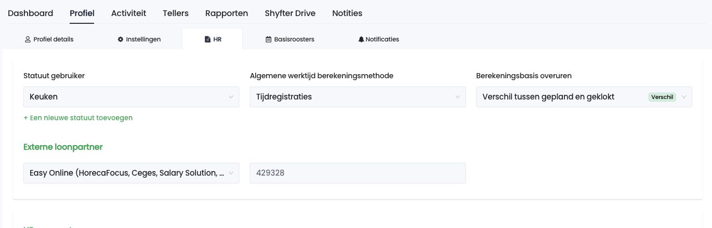Open Shyfter Drive
Image resolution: width=712 pixels, height=228 pixels.
tap(290, 13)
